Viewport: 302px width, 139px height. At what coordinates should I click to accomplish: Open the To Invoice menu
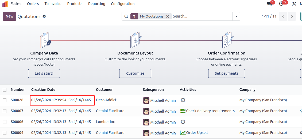[x=53, y=4]
